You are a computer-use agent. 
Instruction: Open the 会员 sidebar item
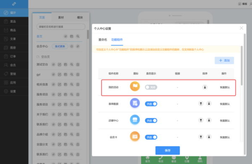point(14,65)
